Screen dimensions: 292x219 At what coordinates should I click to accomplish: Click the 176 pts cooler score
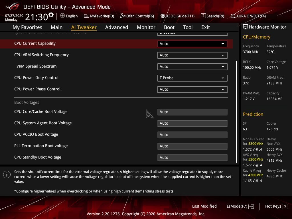pos(272,129)
